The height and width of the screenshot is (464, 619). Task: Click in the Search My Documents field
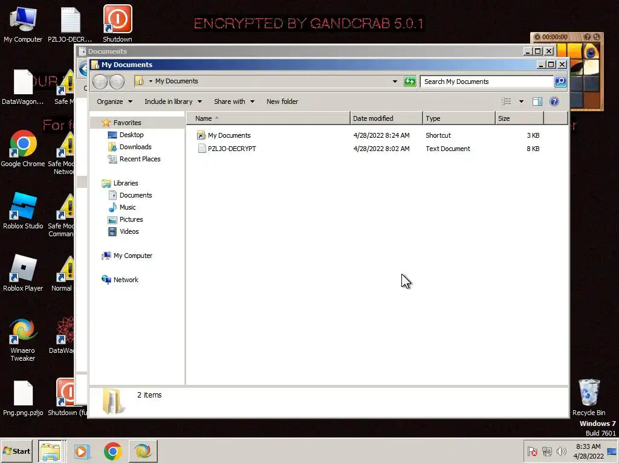pyautogui.click(x=487, y=82)
